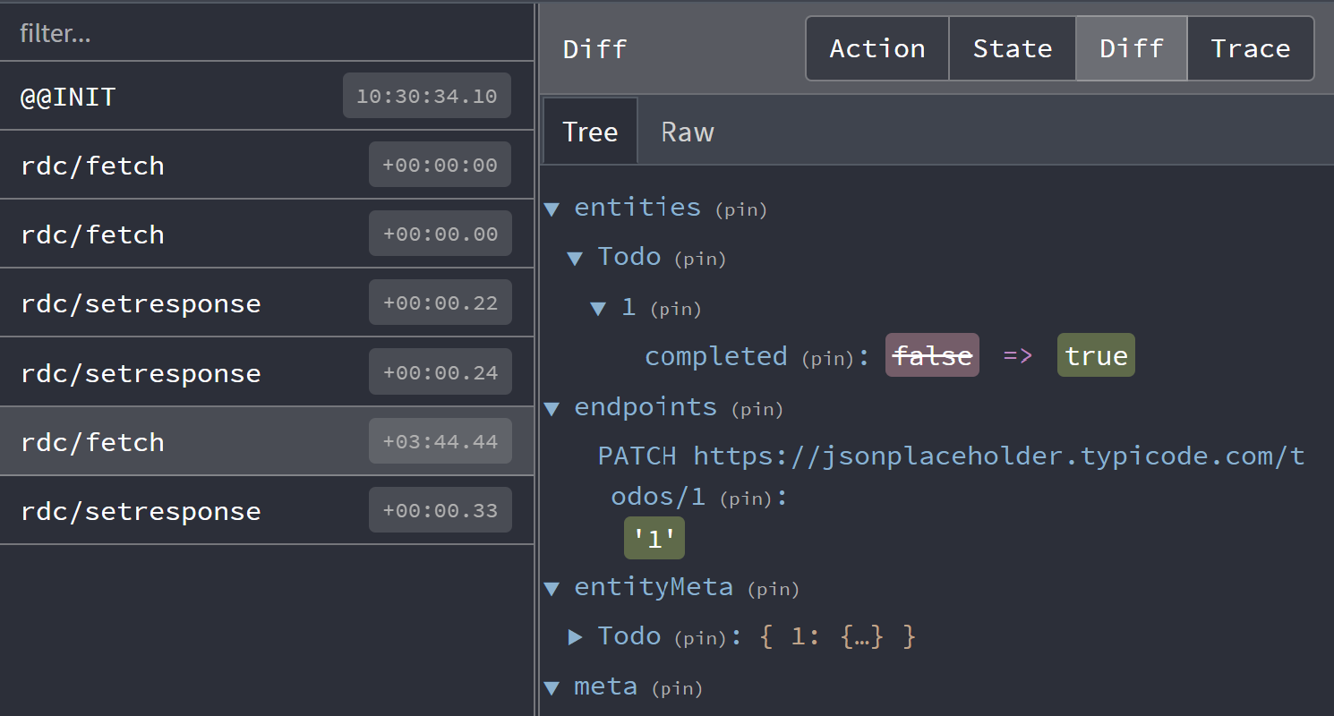Select the Diff tab
1334x716 pixels.
(1131, 48)
